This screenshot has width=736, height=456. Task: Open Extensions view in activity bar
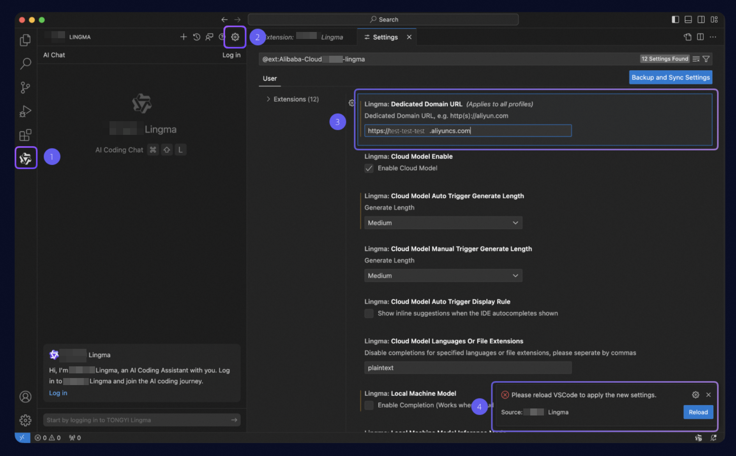(25, 135)
